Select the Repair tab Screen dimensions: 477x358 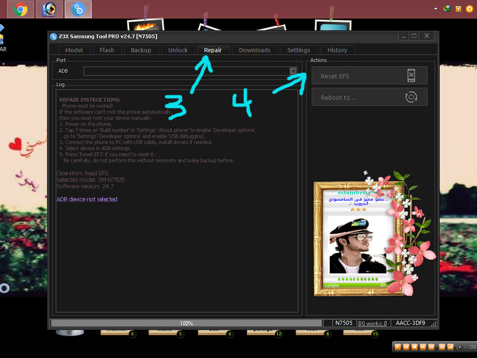(x=212, y=50)
